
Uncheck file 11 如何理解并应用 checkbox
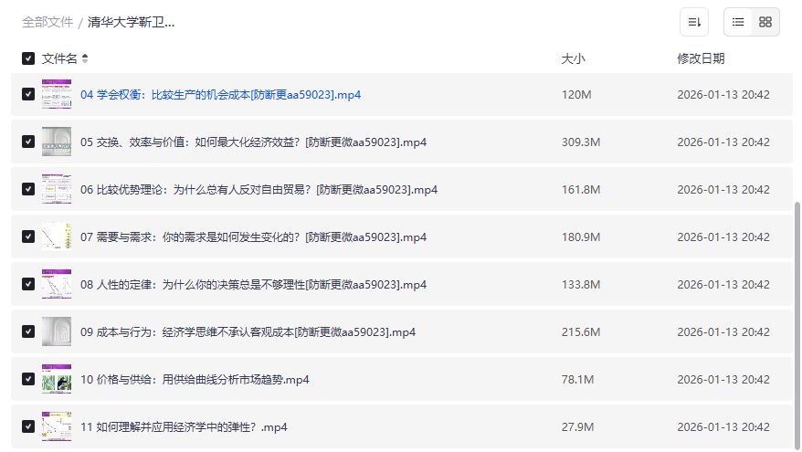pyautogui.click(x=28, y=426)
